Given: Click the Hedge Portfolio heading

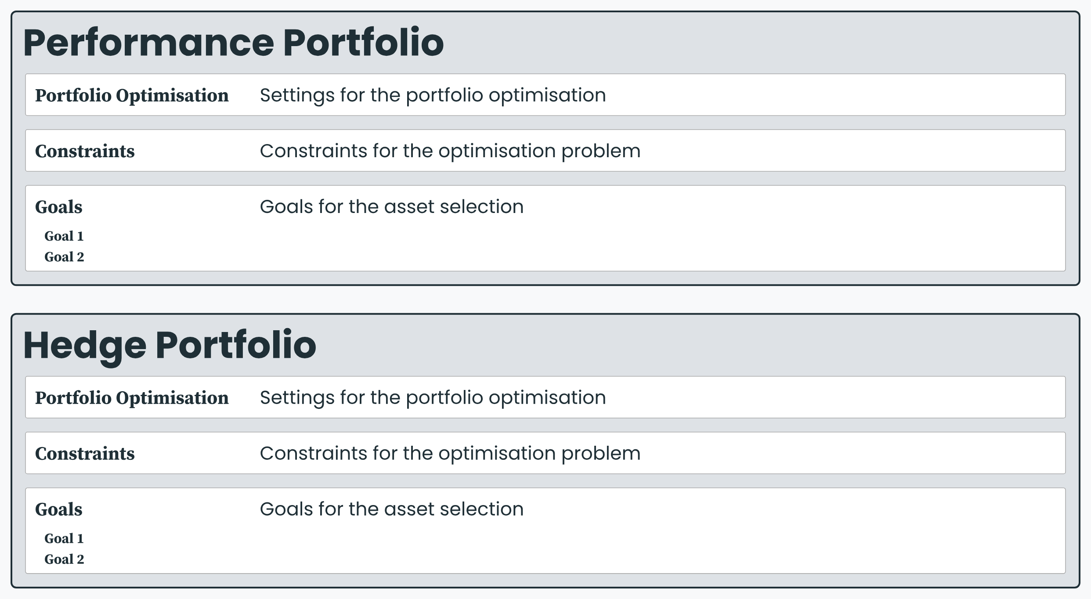Looking at the screenshot, I should click(x=170, y=345).
